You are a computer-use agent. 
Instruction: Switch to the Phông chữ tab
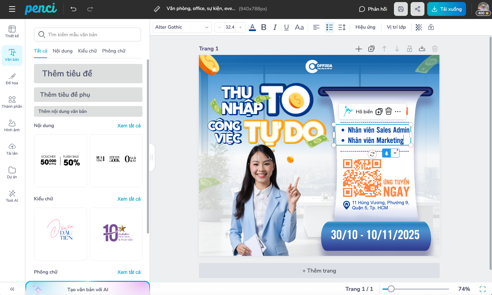tap(114, 51)
